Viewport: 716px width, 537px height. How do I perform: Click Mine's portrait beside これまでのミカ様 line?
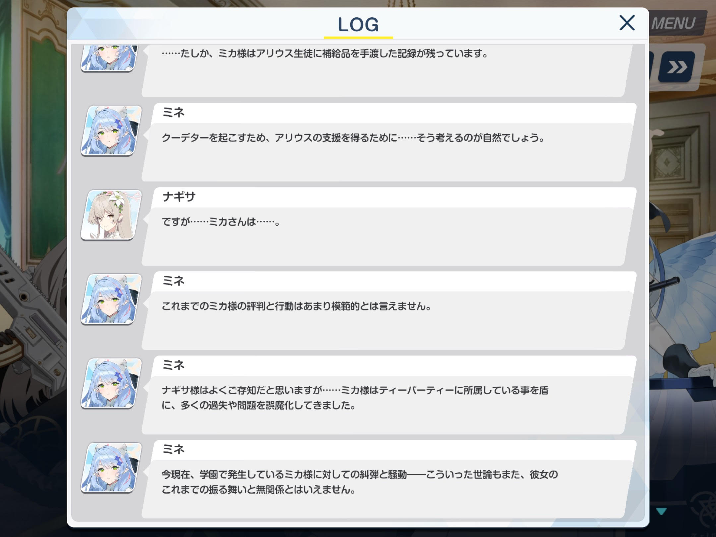click(x=111, y=299)
